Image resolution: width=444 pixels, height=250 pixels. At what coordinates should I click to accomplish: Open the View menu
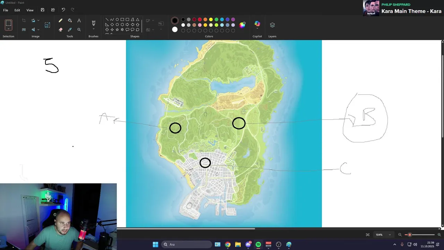pyautogui.click(x=30, y=10)
